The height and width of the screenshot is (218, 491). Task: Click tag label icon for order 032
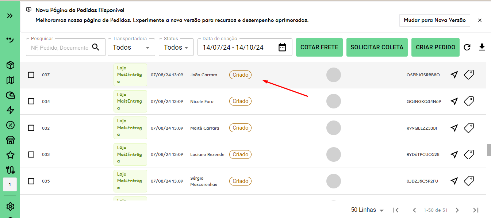(469, 128)
